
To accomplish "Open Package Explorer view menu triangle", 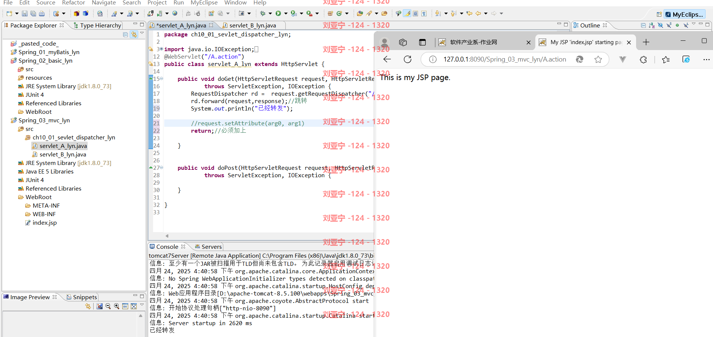I will [x=142, y=33].
